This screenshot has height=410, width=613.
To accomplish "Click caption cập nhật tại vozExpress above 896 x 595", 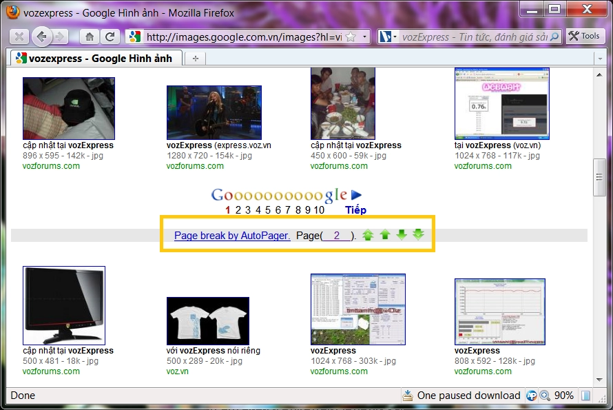I will click(x=68, y=145).
